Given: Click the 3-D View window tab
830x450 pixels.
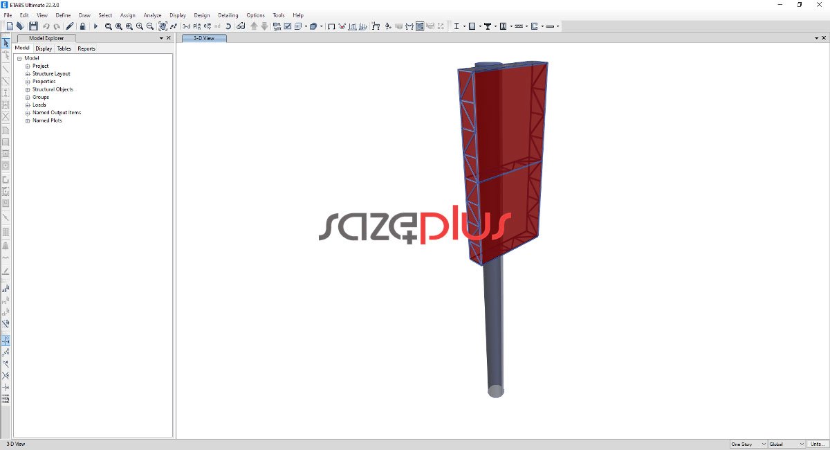Looking at the screenshot, I should [x=204, y=38].
